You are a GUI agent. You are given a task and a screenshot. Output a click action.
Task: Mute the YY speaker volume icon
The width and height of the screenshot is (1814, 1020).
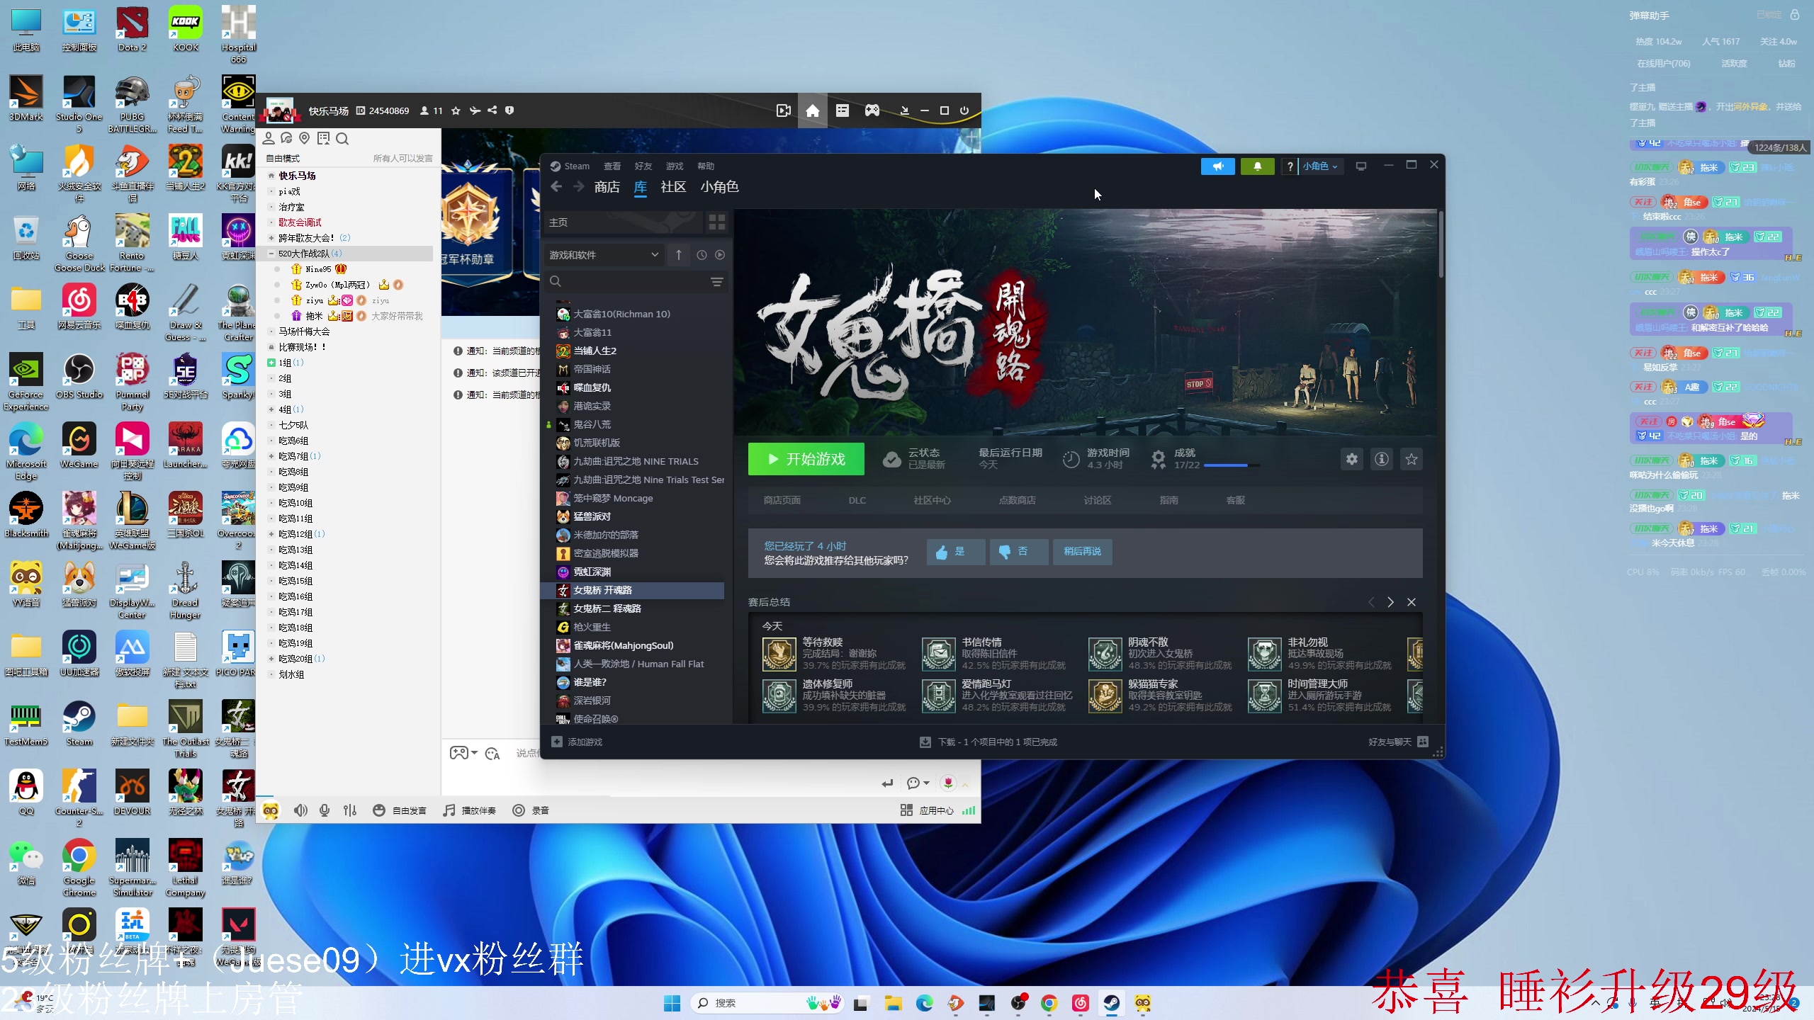tap(300, 810)
